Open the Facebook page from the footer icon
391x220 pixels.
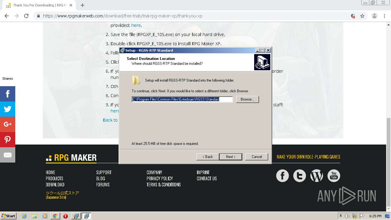(x=282, y=176)
